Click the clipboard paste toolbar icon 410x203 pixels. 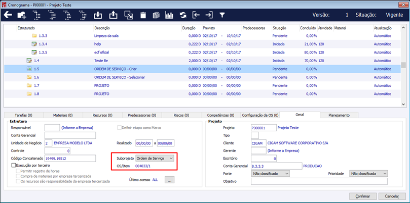tap(143, 15)
